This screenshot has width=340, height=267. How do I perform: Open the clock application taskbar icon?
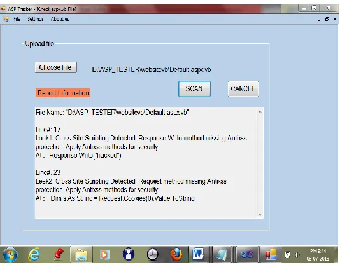152,254
